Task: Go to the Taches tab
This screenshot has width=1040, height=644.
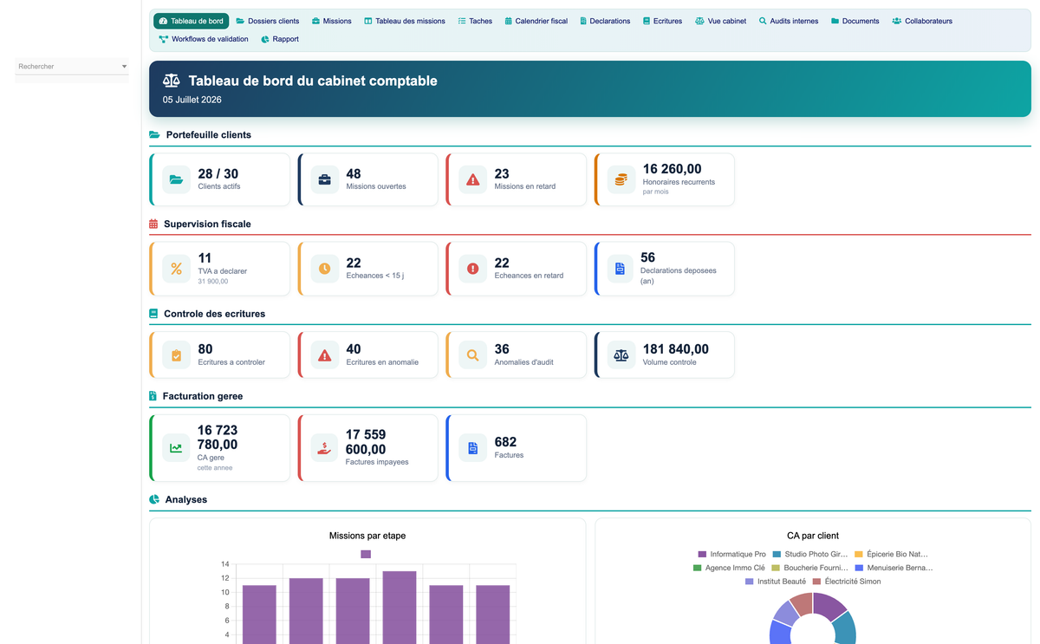Action: [475, 21]
